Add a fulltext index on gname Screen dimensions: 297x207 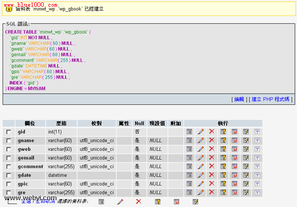tap(257, 141)
